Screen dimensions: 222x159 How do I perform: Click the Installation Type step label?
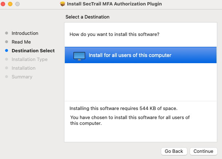[29, 60]
